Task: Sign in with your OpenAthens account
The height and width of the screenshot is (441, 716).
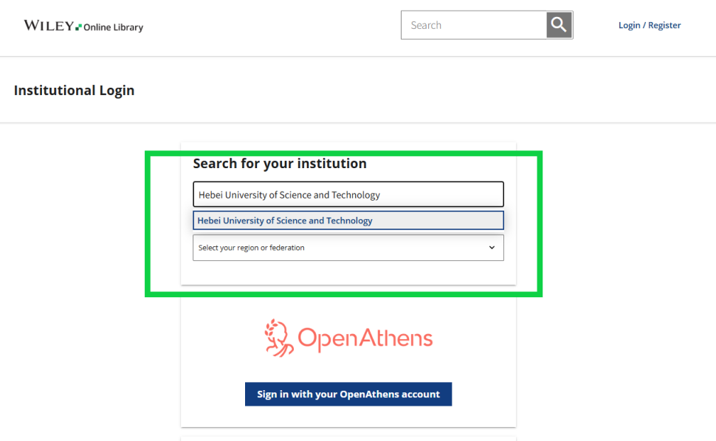Action: pos(348,394)
